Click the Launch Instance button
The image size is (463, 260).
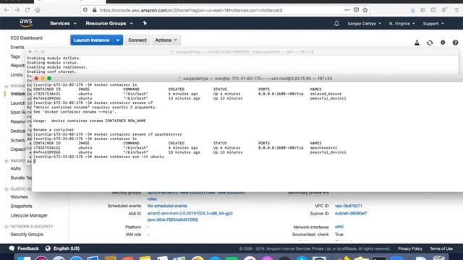pos(92,40)
